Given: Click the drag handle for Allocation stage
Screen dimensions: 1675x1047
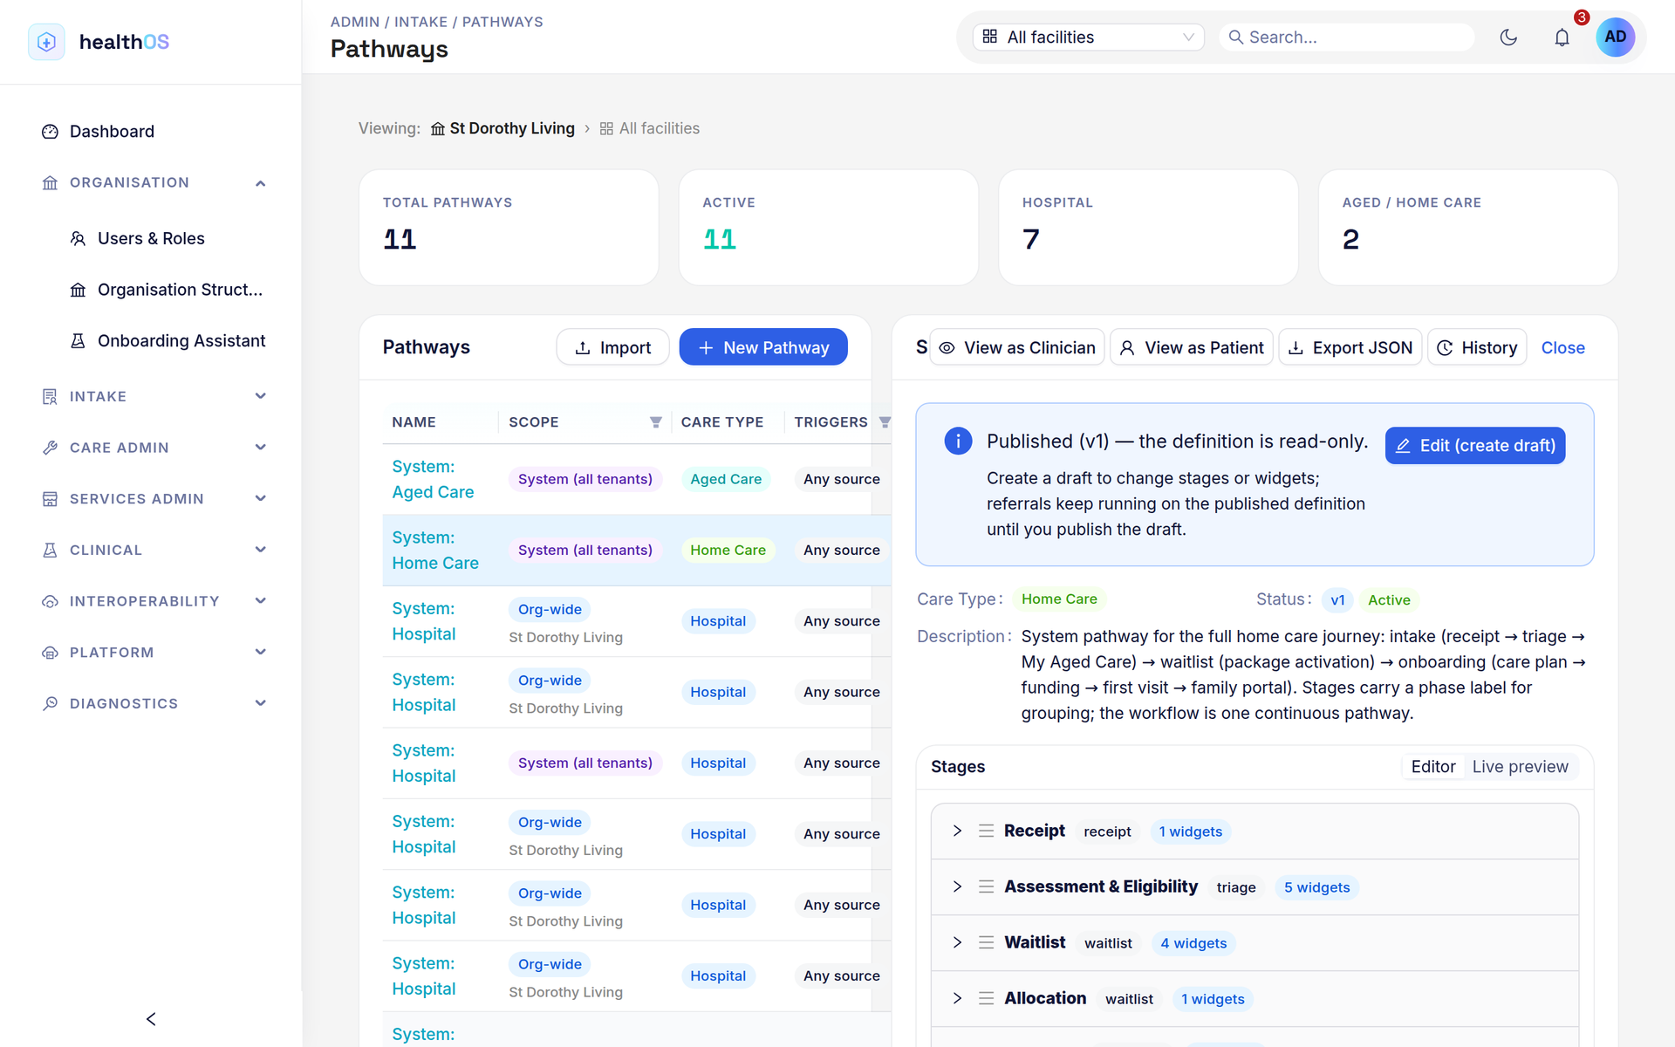Looking at the screenshot, I should pos(986,998).
